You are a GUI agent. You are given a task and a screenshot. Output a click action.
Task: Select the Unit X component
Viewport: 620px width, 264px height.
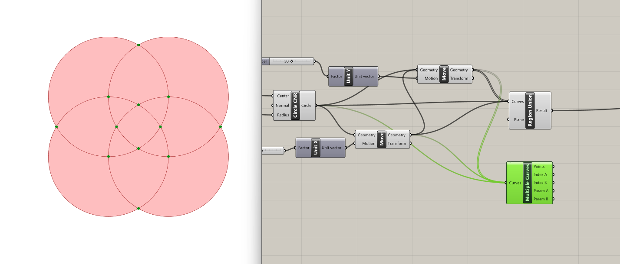click(x=315, y=148)
